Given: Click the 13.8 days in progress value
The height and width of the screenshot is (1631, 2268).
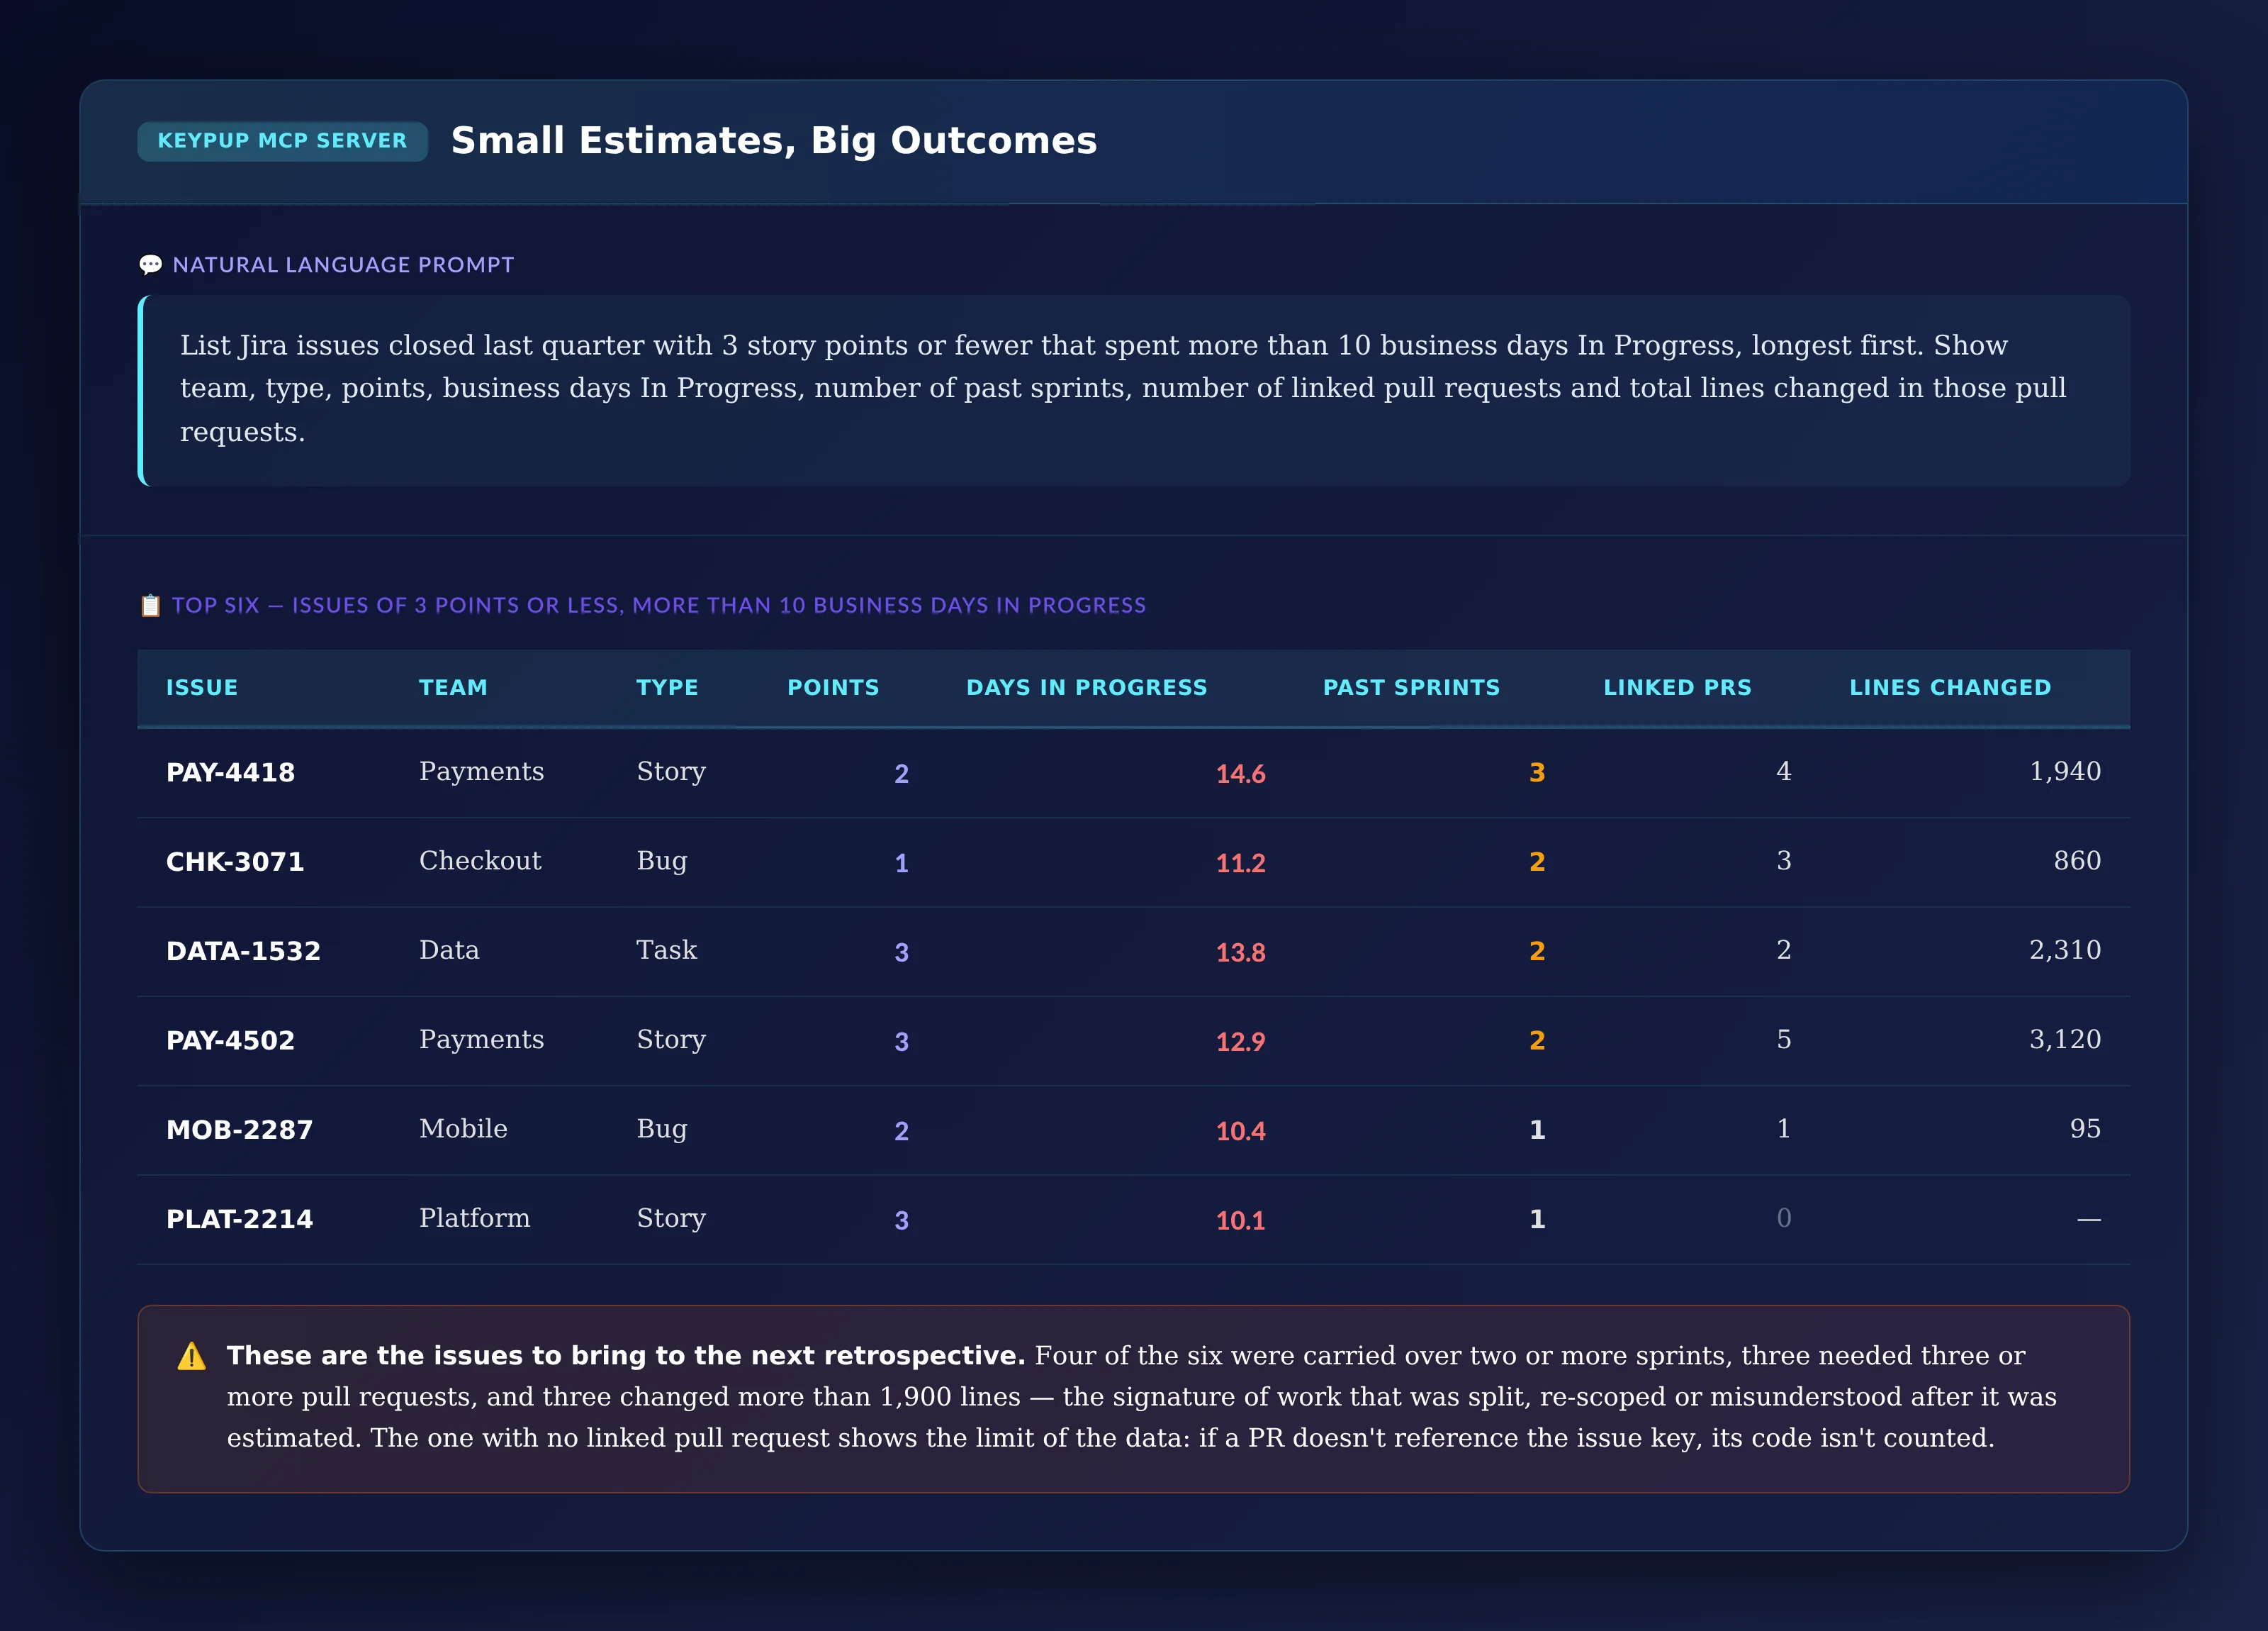Looking at the screenshot, I should click(1240, 952).
